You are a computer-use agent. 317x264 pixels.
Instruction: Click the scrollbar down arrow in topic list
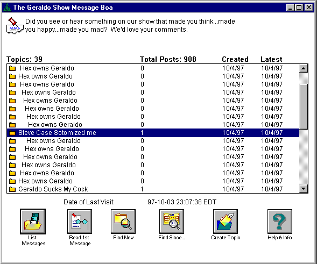pos(304,189)
